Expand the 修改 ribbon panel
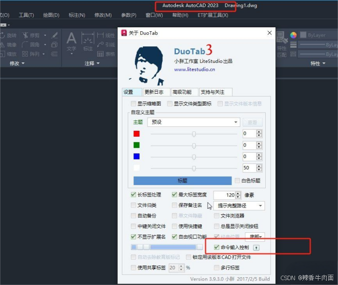This screenshot has width=338, height=285. click(x=17, y=63)
